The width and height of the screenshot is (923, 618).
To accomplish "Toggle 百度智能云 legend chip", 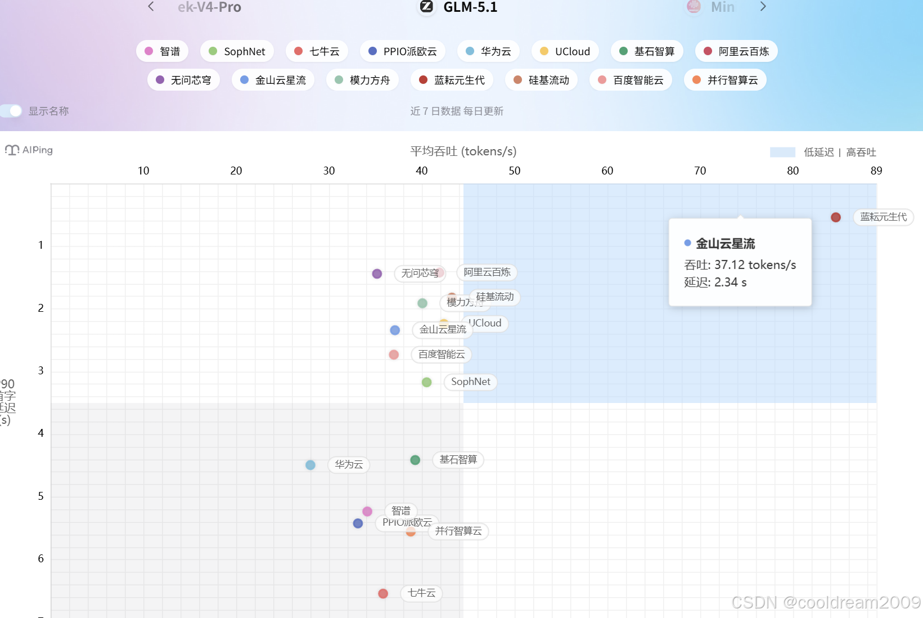I will [x=631, y=80].
